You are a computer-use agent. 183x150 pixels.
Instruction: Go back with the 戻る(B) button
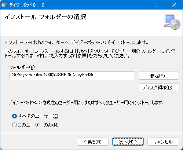tap(93, 142)
